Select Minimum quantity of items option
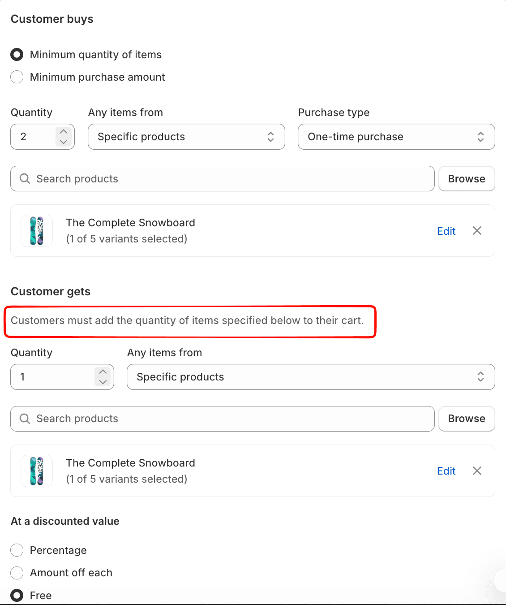The image size is (506, 605). pyautogui.click(x=17, y=55)
